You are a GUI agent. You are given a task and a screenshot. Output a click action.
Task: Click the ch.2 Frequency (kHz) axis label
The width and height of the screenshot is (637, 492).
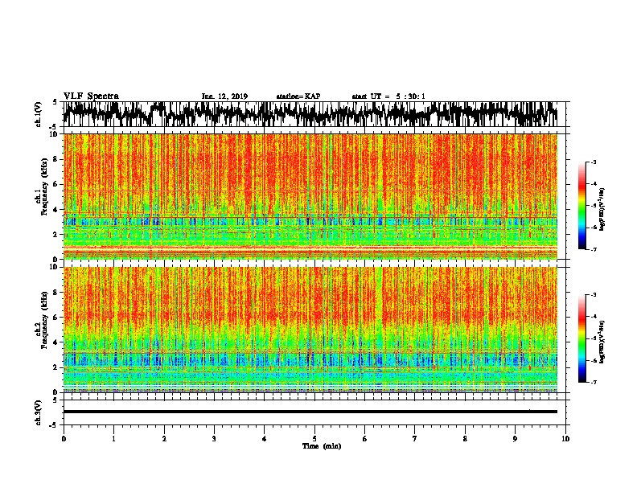click(42, 320)
